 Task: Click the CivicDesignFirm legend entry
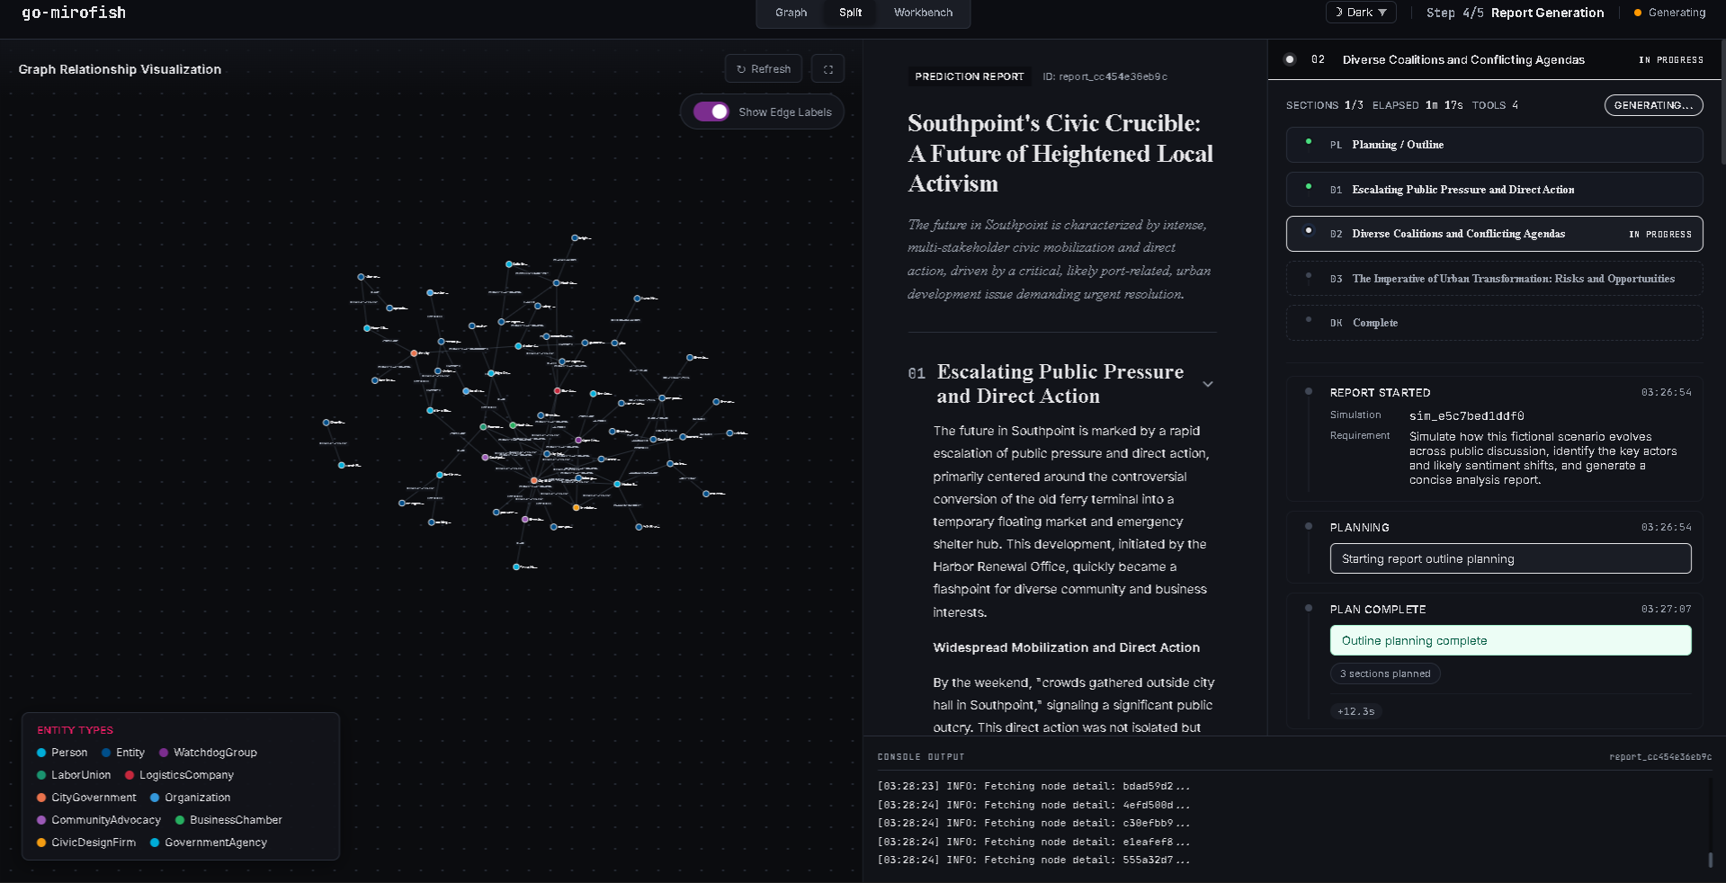coord(86,843)
